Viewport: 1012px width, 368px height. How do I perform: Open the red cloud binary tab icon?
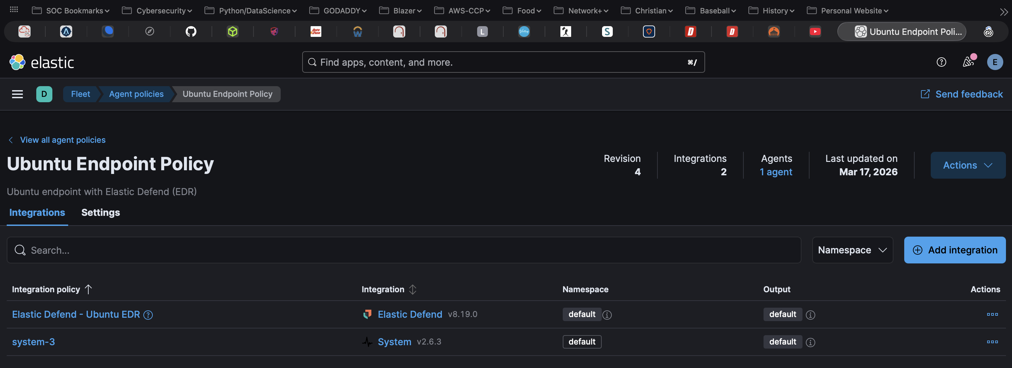[25, 32]
